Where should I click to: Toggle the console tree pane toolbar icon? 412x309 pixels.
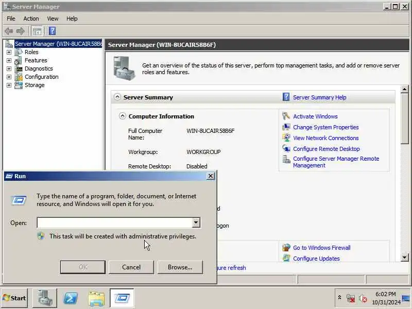point(37,31)
